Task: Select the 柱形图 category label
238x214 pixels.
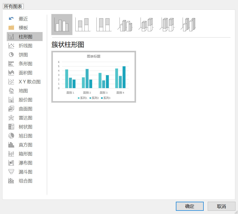Action: coord(26,37)
